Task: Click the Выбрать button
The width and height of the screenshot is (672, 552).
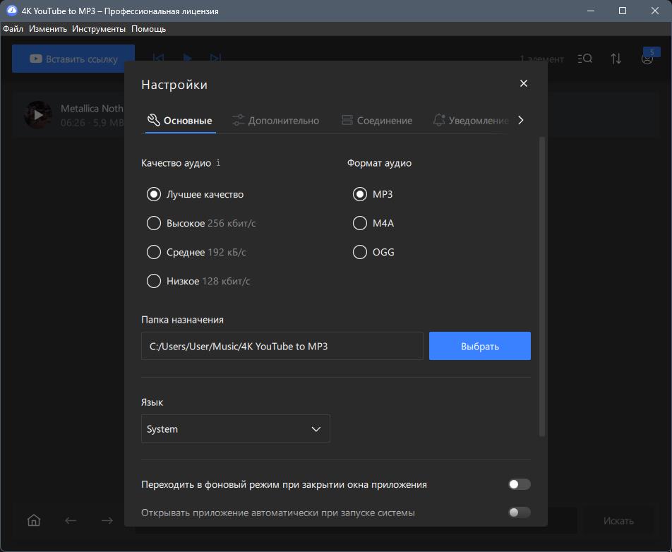Action: 479,346
